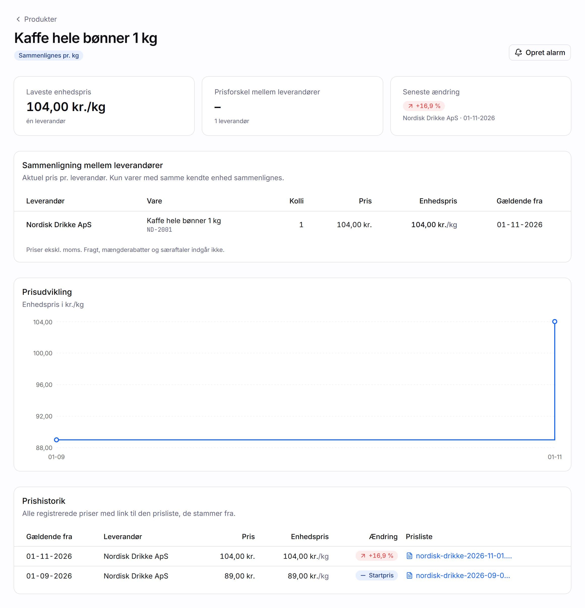Click the Ændring column header
Screen dimensions: 585x608
point(383,537)
